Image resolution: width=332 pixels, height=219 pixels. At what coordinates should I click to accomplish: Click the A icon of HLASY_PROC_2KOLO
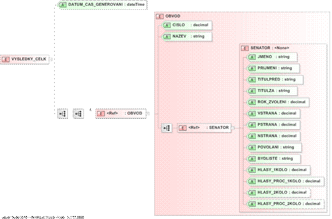click(252, 204)
